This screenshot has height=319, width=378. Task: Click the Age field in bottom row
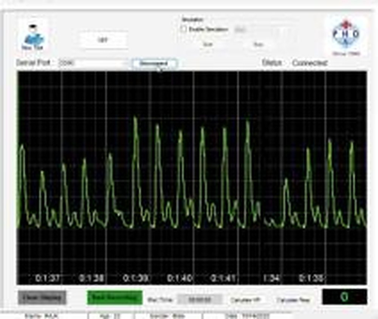tap(111, 316)
